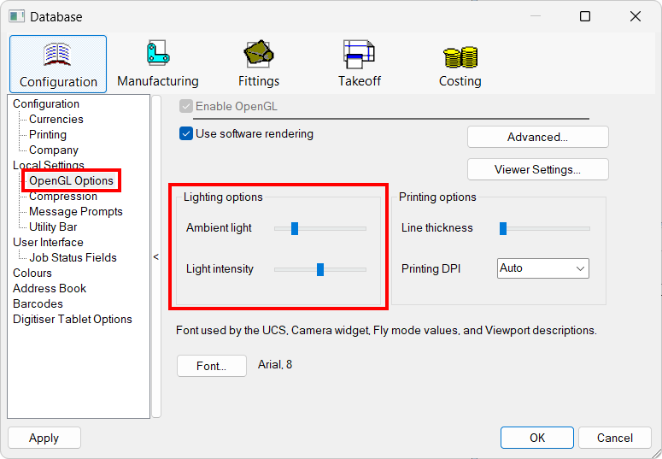This screenshot has width=662, height=459.
Task: Click Apply to save settings
Action: [x=44, y=438]
